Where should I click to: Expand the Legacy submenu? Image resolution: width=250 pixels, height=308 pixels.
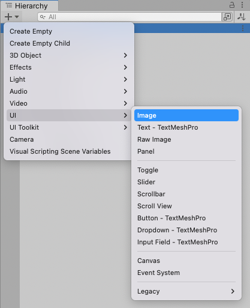pyautogui.click(x=186, y=291)
